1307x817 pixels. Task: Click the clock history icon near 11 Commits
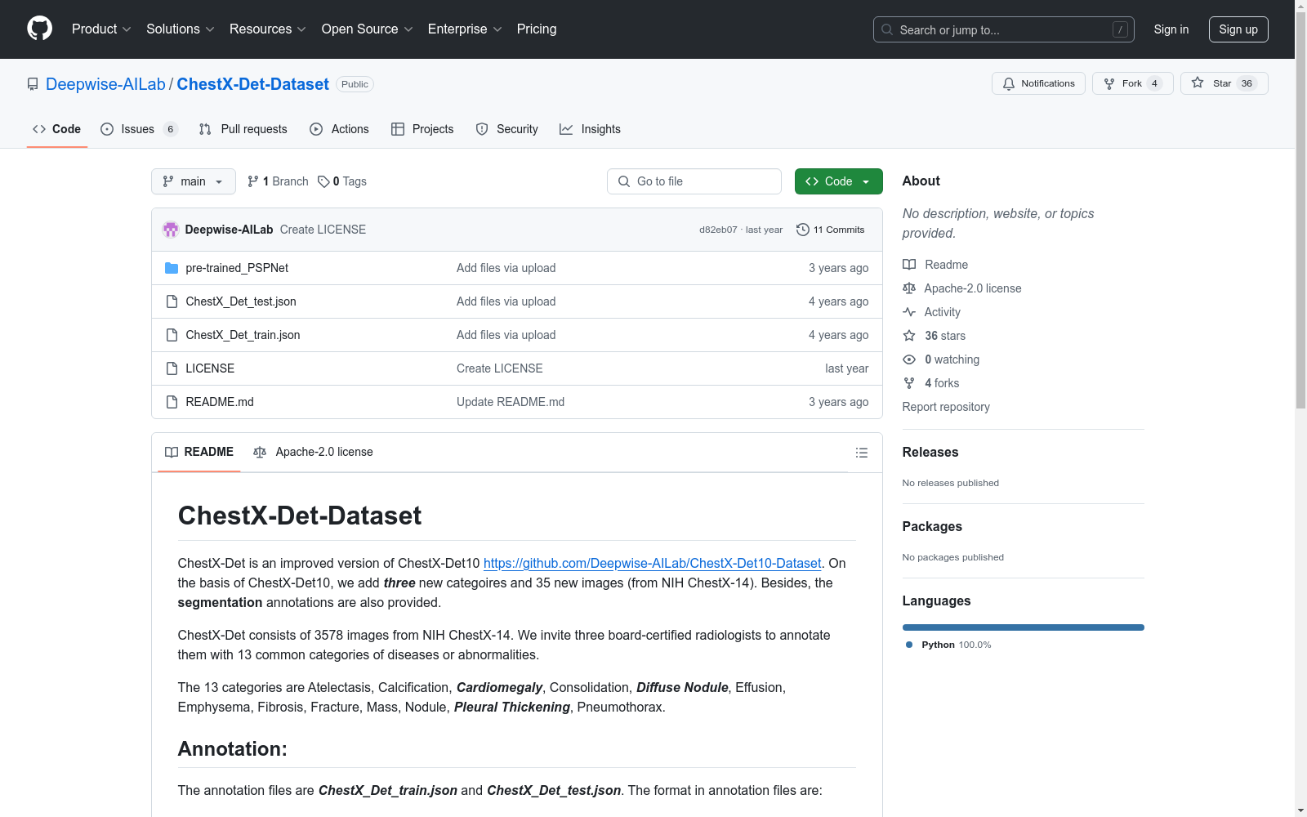point(803,230)
